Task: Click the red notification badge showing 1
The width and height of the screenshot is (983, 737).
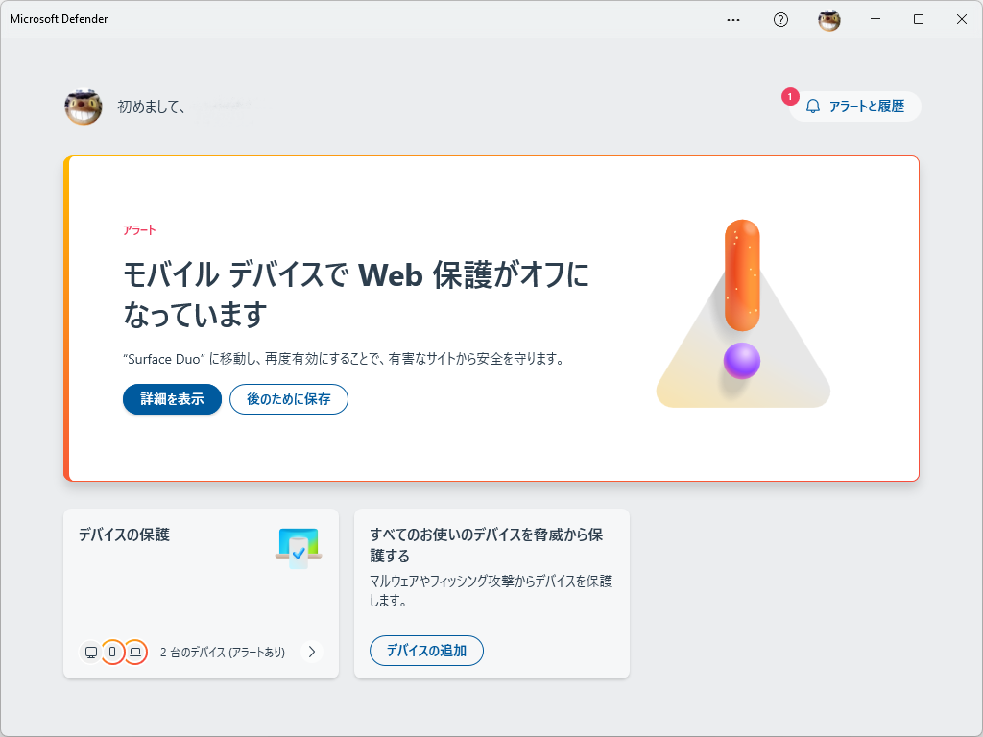Action: pyautogui.click(x=790, y=96)
